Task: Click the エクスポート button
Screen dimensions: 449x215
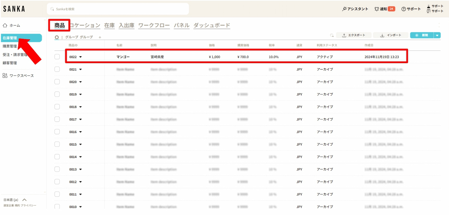Action: coord(354,35)
